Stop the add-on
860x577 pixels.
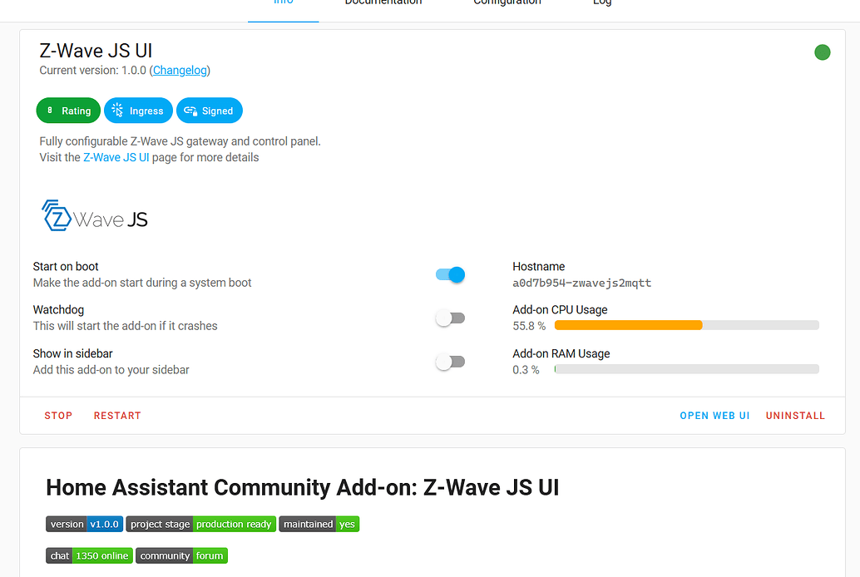[58, 416]
